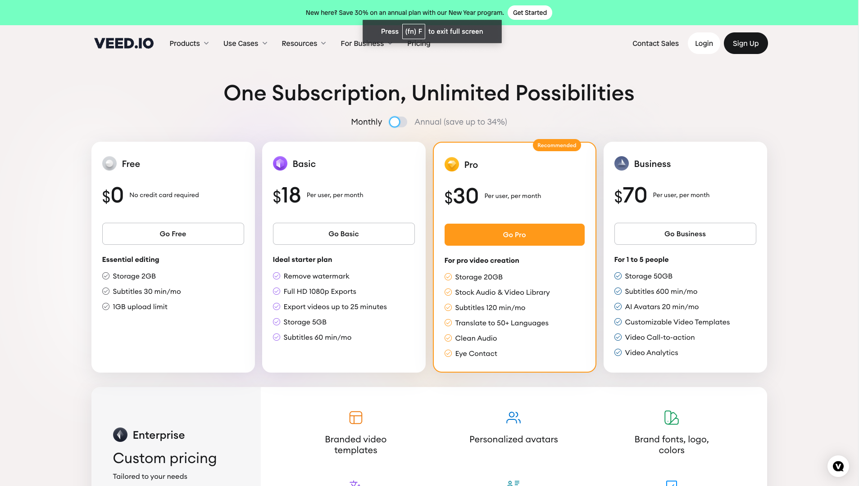The height and width of the screenshot is (486, 859).
Task: Click the Personalized avatars icon
Action: (x=514, y=418)
